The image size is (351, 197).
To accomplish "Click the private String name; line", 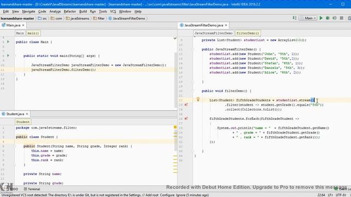I will (x=42, y=174).
